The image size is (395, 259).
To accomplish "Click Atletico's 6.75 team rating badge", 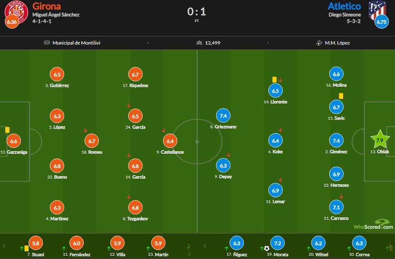I will tap(381, 22).
